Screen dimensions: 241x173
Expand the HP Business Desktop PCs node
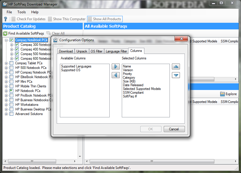pyautogui.click(x=6, y=109)
